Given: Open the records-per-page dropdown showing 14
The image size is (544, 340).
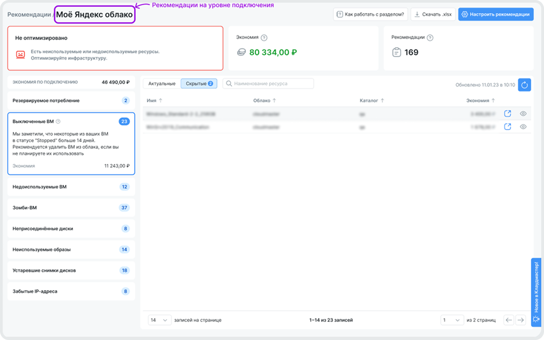Looking at the screenshot, I should pyautogui.click(x=159, y=320).
